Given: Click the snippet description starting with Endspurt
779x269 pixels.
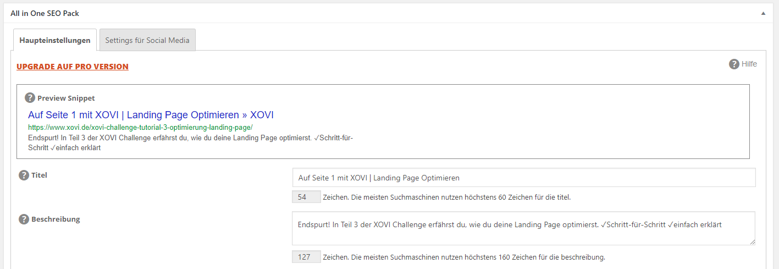Looking at the screenshot, I should pyautogui.click(x=190, y=142).
